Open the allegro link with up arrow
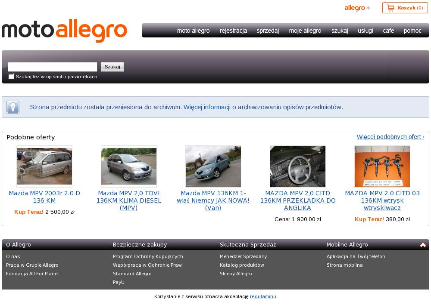Image resolution: width=431 pixels, height=305 pixels. [357, 8]
